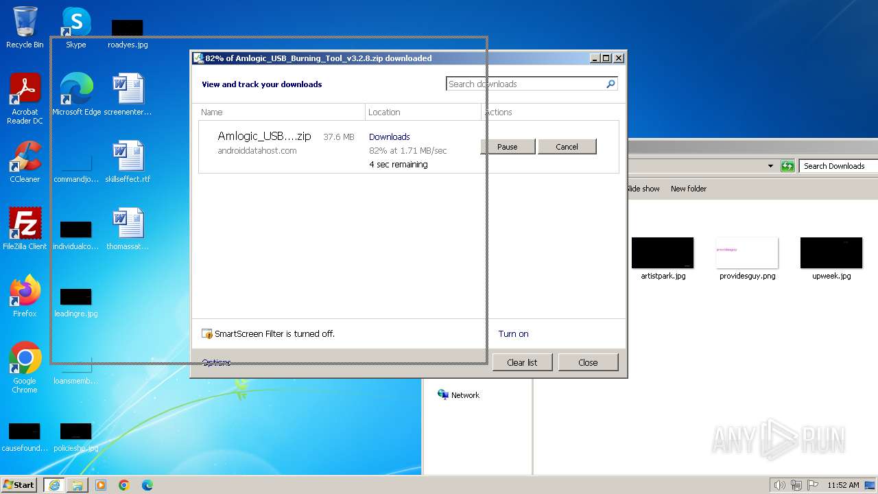Click Search Downloads field in Explorer

(838, 166)
